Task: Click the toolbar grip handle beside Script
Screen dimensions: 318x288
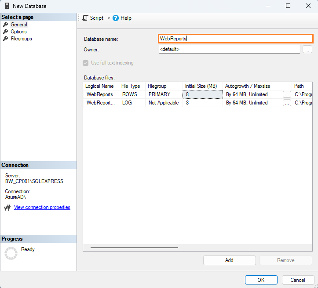Action: click(79, 18)
